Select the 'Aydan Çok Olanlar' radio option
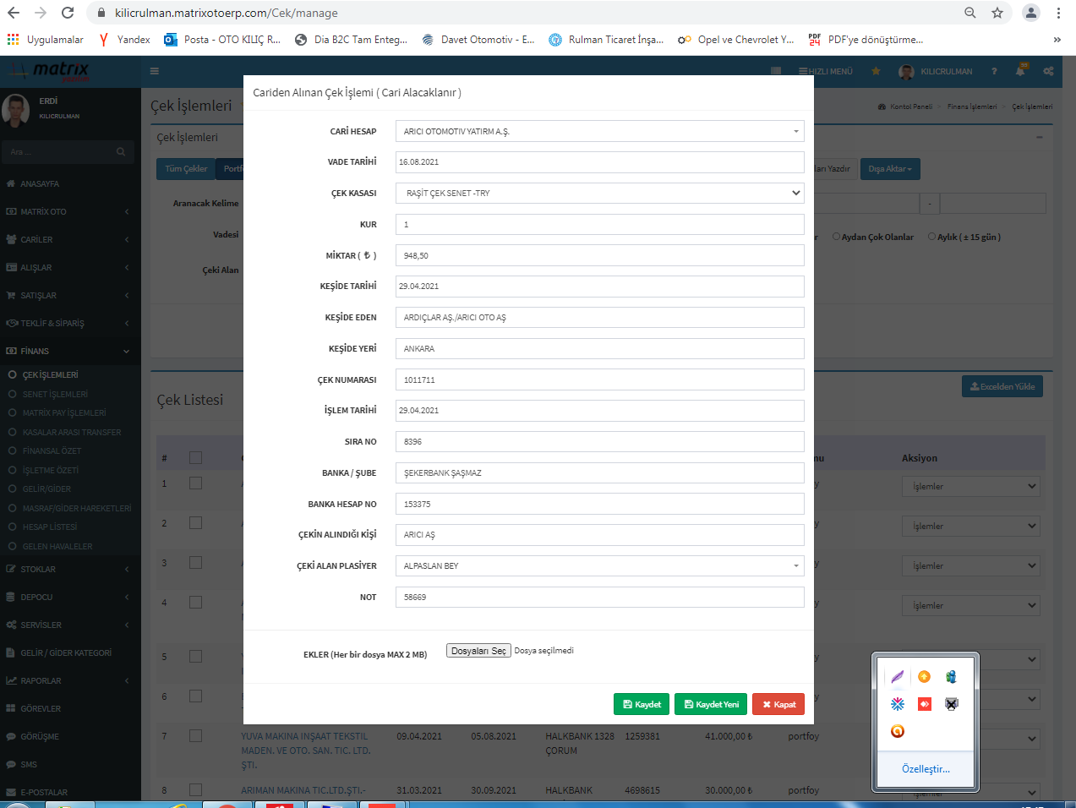 pyautogui.click(x=836, y=237)
